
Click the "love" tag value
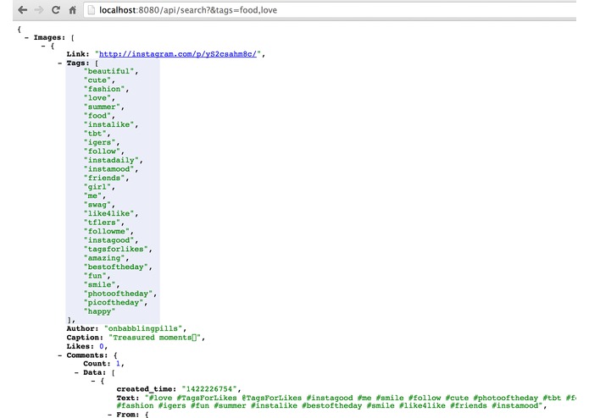point(97,98)
